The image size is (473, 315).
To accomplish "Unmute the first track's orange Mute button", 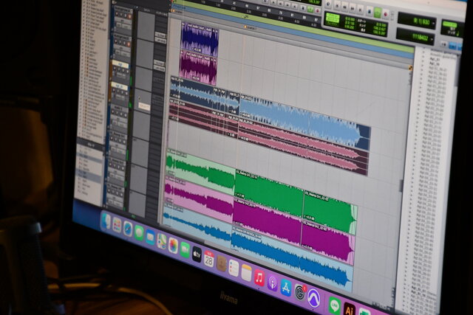I will (x=129, y=16).
